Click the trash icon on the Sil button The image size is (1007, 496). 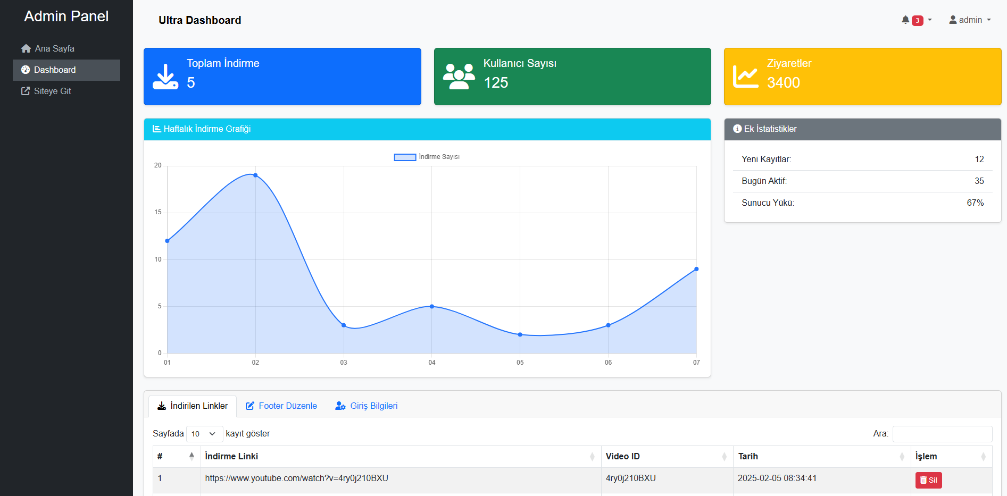click(x=923, y=480)
